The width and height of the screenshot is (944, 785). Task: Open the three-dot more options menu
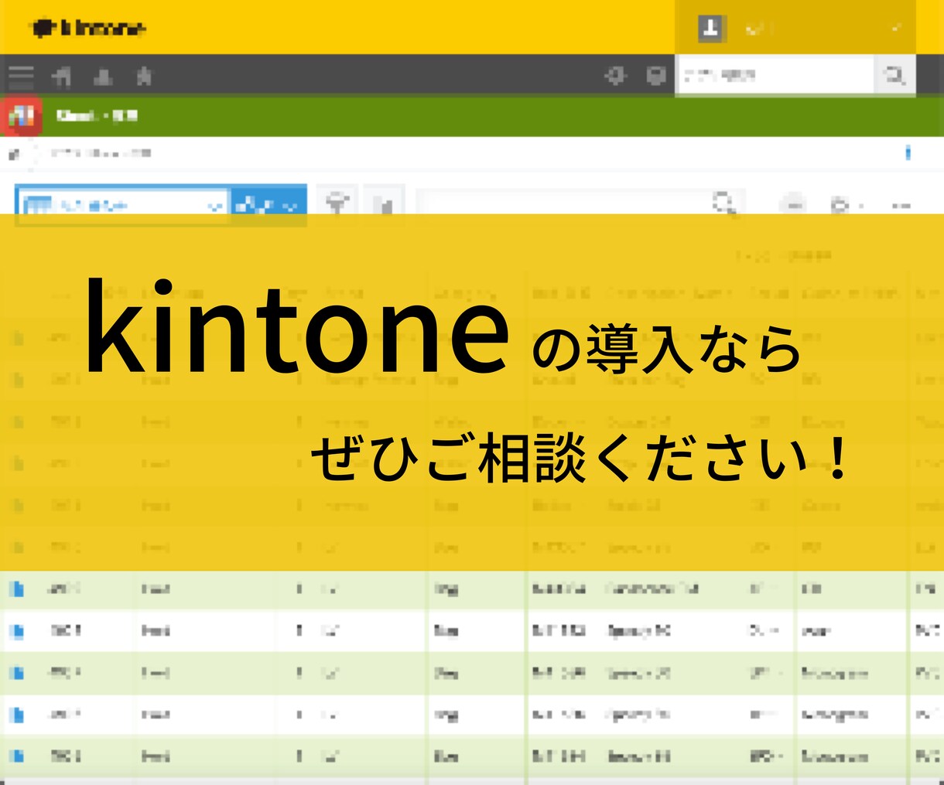[x=901, y=206]
